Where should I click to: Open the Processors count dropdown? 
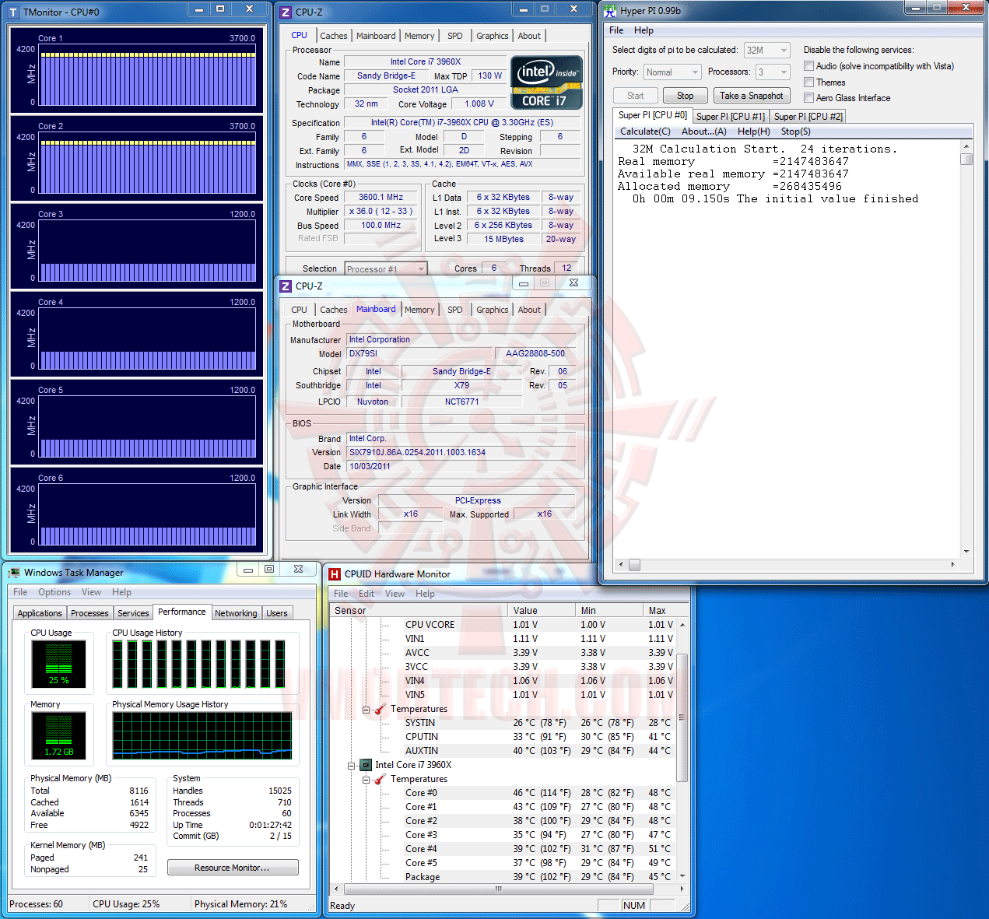[773, 72]
